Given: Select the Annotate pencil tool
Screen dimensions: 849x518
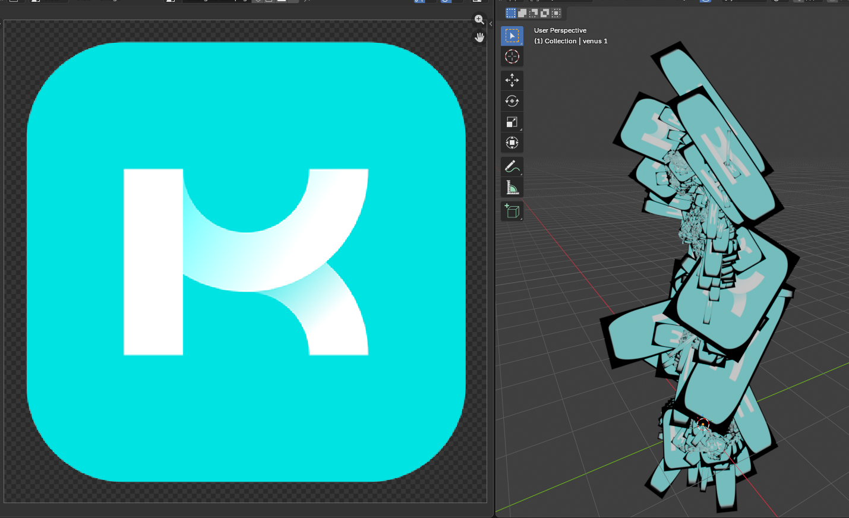Looking at the screenshot, I should click(x=512, y=167).
